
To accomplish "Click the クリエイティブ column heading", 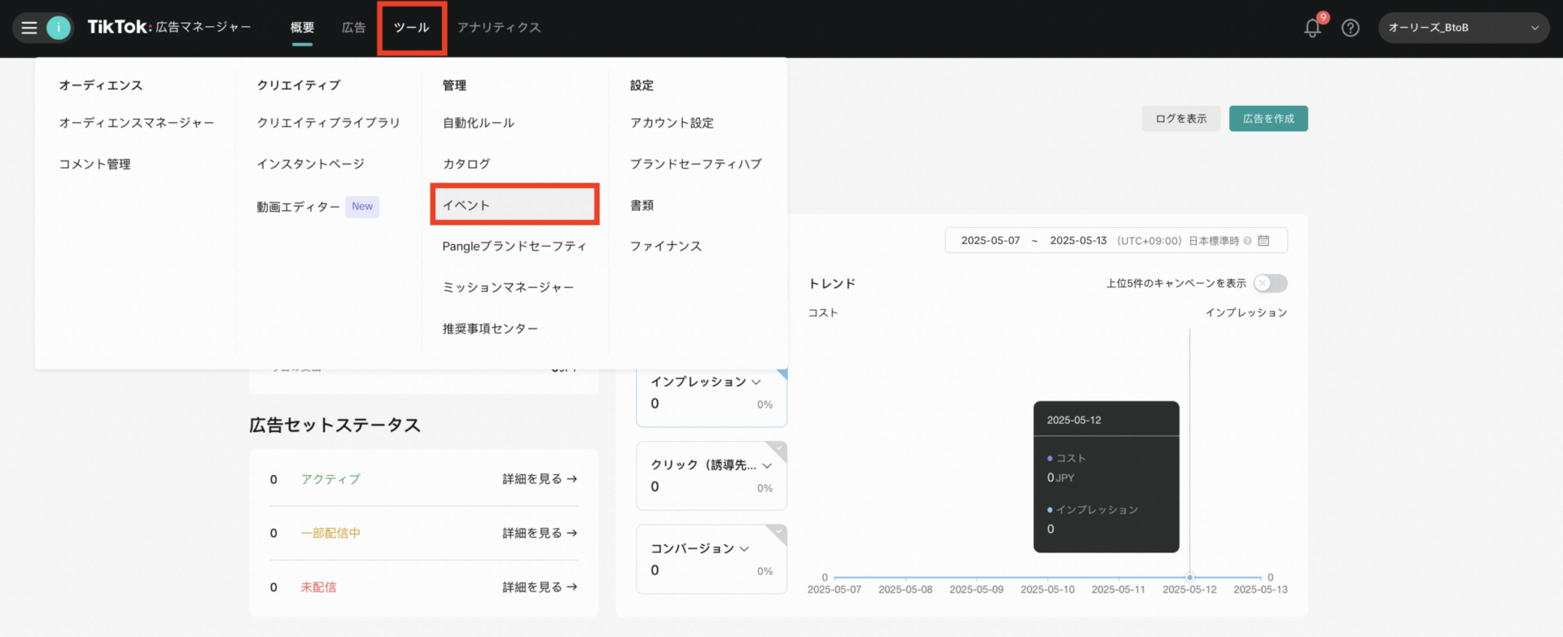I will click(x=299, y=85).
